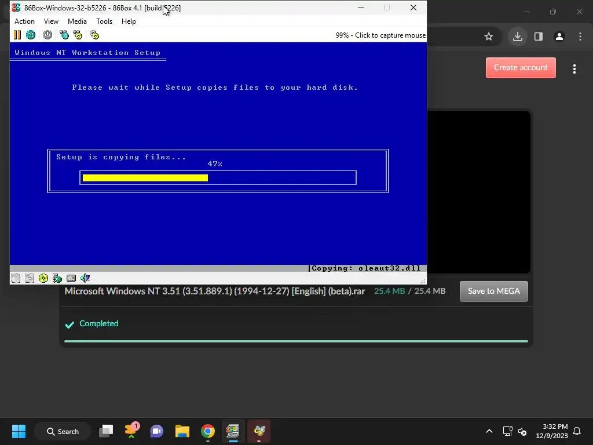Open Chrome's three-dot menu
593x445 pixels.
click(x=580, y=37)
